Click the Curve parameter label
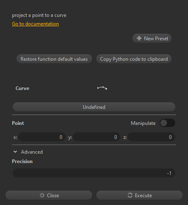 [22, 88]
